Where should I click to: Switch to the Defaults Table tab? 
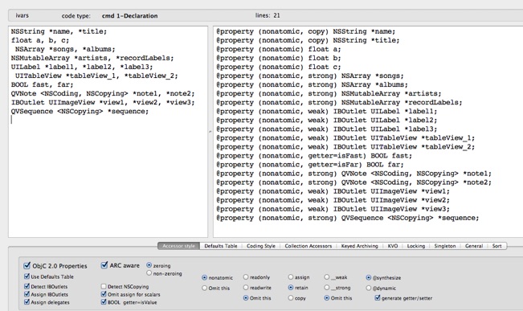click(x=221, y=246)
